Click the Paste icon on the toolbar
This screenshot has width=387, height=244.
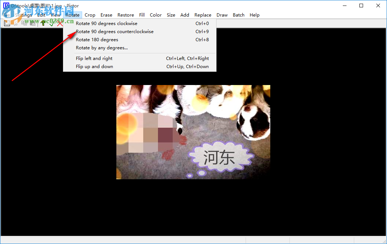tap(32, 23)
